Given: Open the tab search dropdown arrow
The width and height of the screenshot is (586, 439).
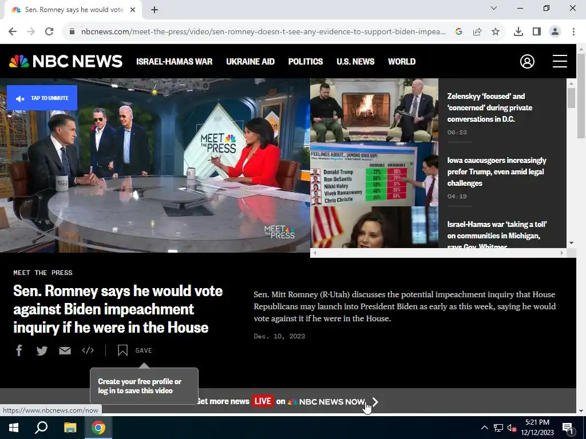Looking at the screenshot, I should 494,8.
